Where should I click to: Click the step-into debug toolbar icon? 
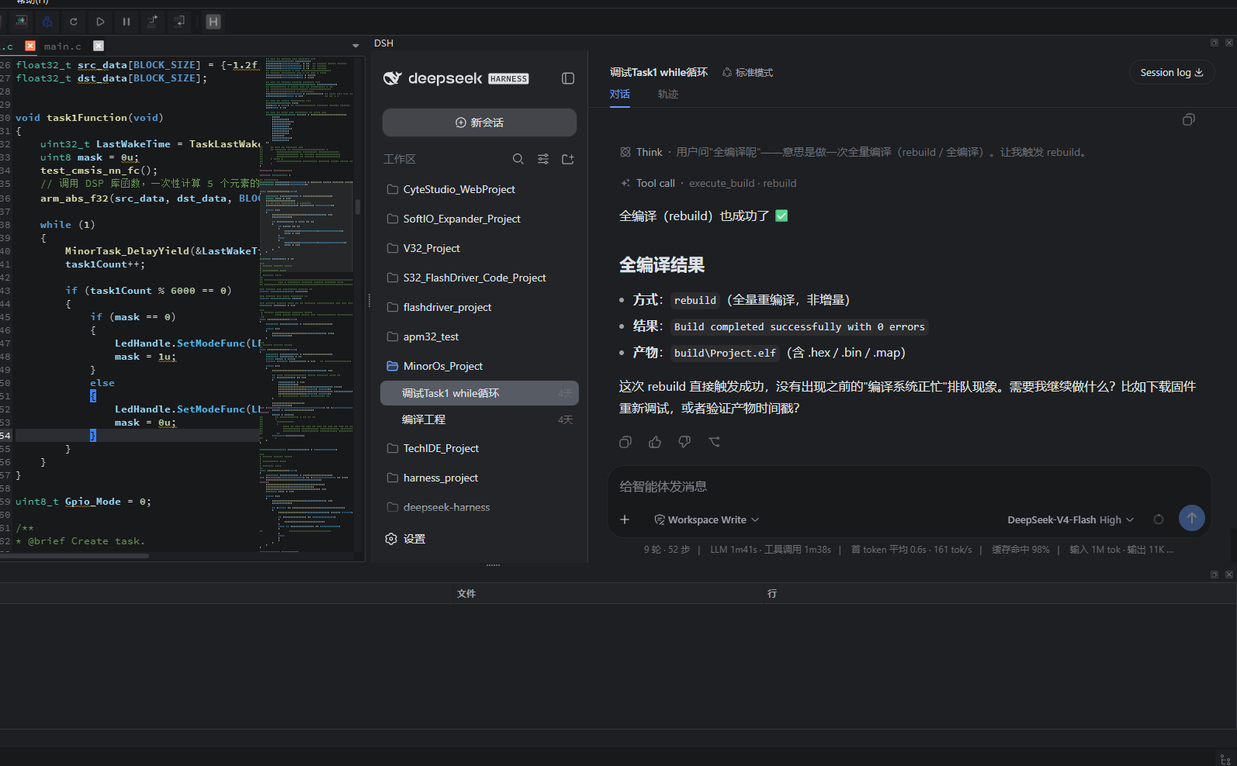pyautogui.click(x=179, y=21)
